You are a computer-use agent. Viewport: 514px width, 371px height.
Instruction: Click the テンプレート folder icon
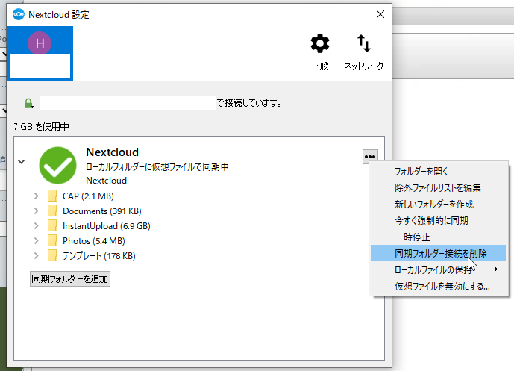point(52,255)
